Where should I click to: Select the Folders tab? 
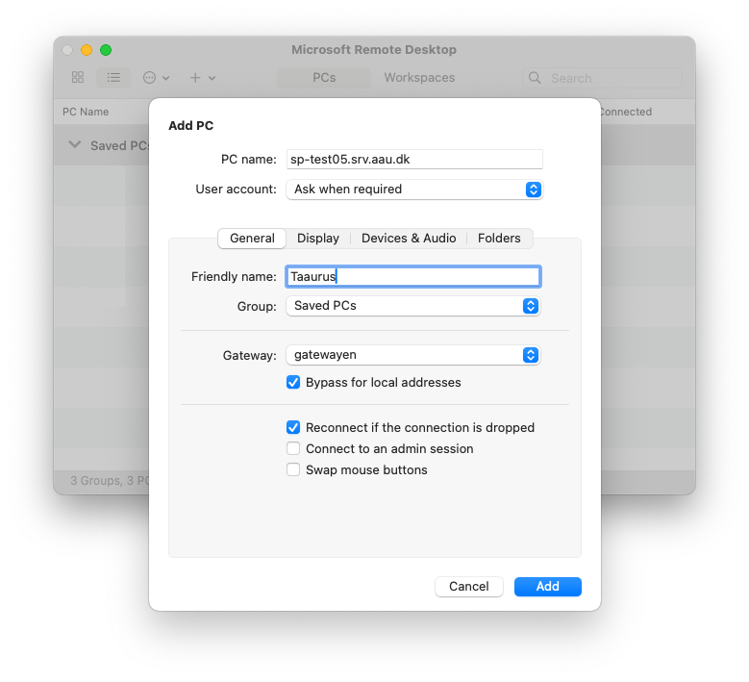point(499,238)
